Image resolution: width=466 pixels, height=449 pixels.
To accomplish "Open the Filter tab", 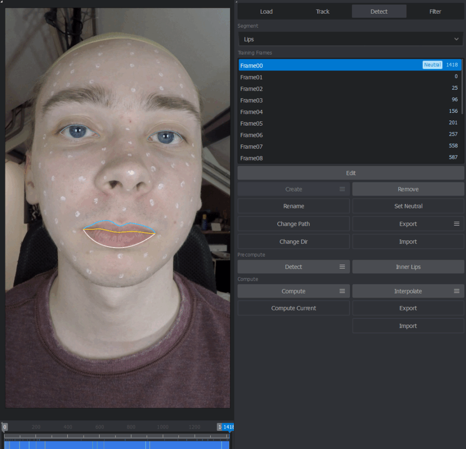I will [x=435, y=11].
